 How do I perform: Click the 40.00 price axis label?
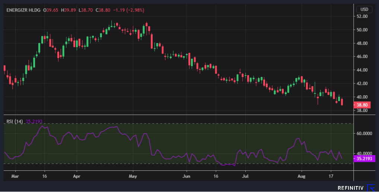(362, 97)
